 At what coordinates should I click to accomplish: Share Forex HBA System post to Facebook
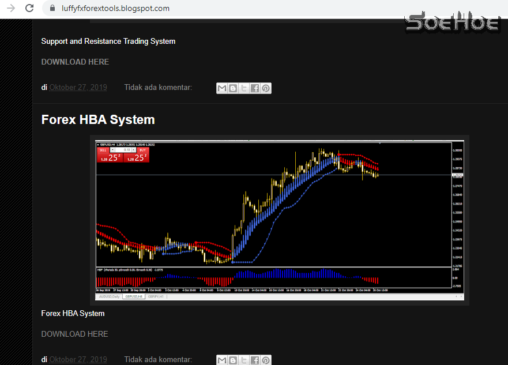click(x=255, y=360)
